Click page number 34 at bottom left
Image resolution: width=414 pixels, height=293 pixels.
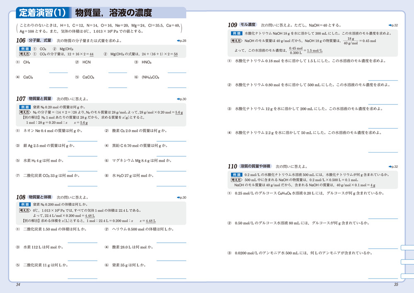coord(18,284)
